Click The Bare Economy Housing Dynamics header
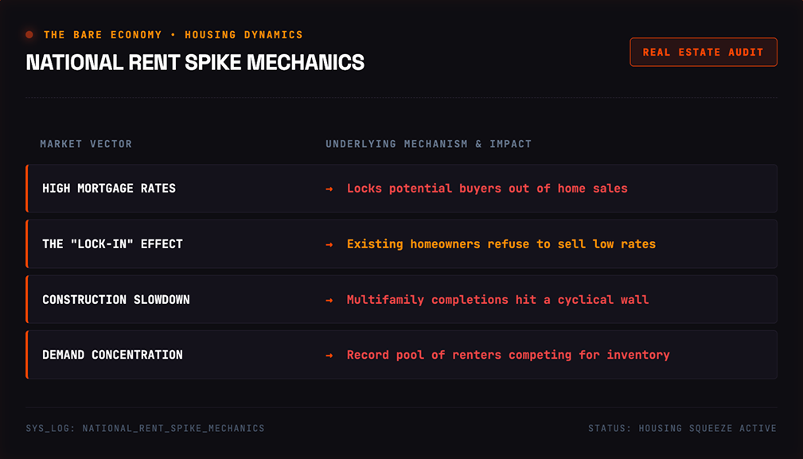This screenshot has width=803, height=459. click(173, 35)
